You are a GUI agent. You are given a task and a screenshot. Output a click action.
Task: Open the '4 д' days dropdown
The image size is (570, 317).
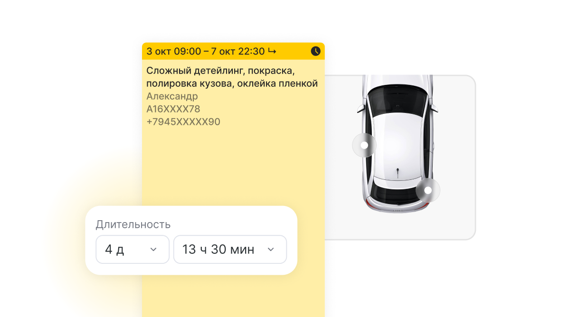click(133, 249)
